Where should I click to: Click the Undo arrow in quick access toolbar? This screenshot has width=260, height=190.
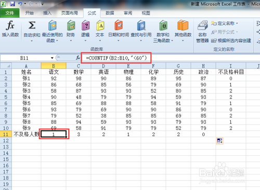pyautogui.click(x=20, y=4)
